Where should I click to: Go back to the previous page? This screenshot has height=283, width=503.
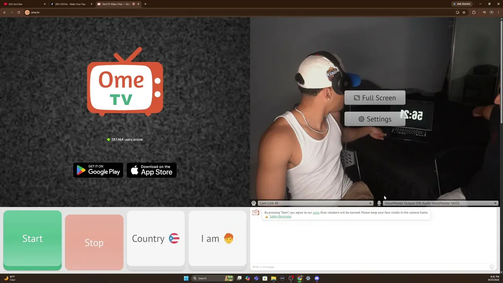(5, 12)
